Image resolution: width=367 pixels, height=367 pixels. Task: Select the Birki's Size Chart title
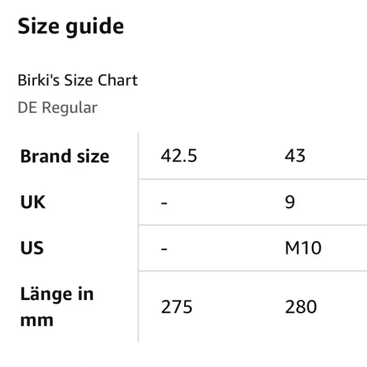78,80
